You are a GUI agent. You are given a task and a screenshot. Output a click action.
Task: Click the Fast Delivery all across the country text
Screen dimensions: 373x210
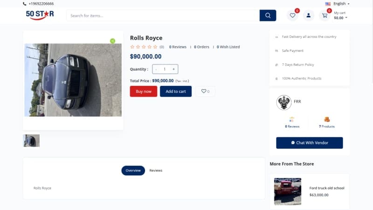pyautogui.click(x=309, y=37)
